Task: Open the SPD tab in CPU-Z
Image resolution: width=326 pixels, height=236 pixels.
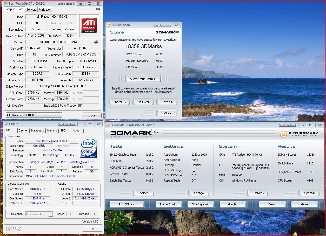Action: 63,130
